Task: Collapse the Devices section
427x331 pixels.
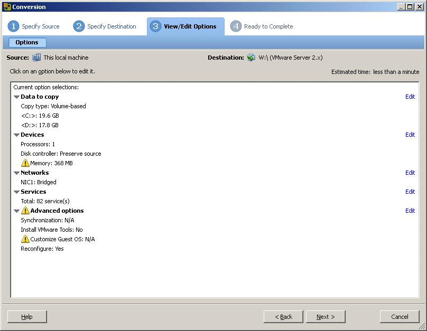Action: point(16,135)
